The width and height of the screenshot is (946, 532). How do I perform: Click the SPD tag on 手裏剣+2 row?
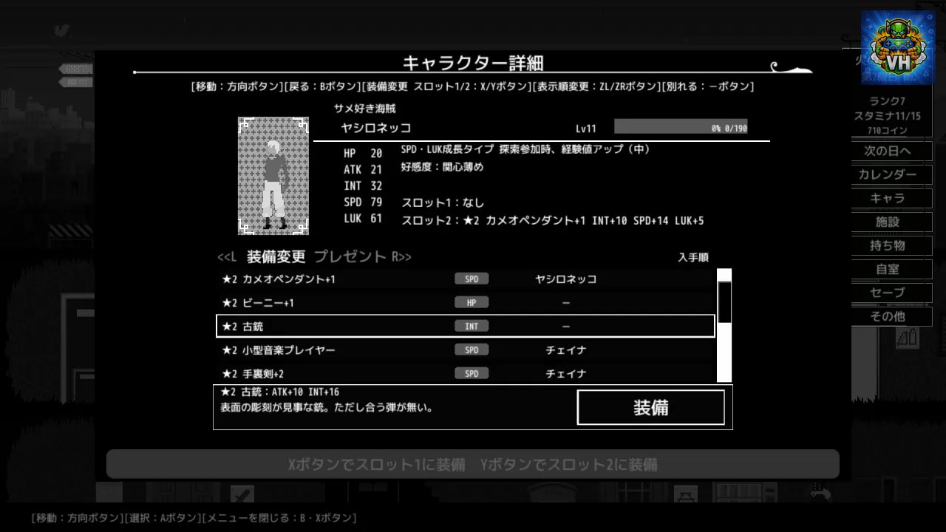coord(472,374)
